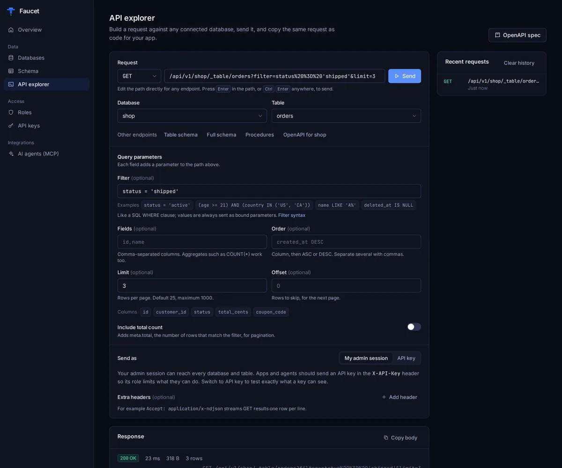Open the Table orders dropdown
562x468 pixels.
click(x=346, y=116)
